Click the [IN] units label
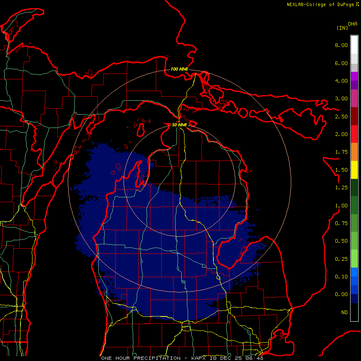361x361 pixels. click(x=343, y=28)
